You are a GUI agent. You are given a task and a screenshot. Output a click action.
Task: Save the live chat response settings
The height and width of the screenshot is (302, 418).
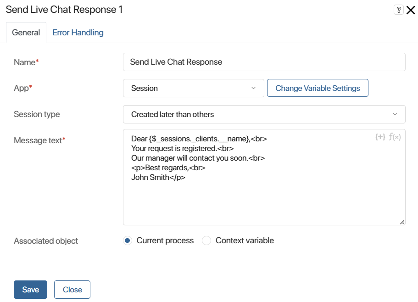point(30,290)
